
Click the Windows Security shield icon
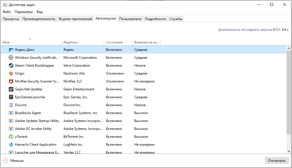[x=11, y=58]
